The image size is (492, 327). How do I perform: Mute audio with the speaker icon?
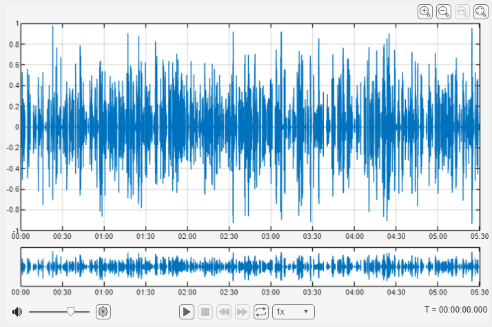coord(17,312)
